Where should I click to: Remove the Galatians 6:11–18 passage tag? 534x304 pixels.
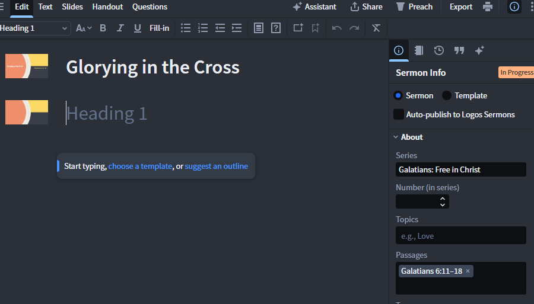click(468, 271)
